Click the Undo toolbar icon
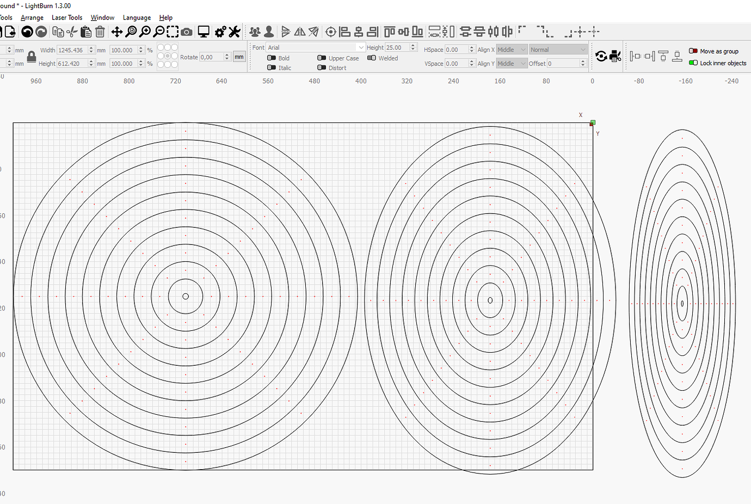This screenshot has width=751, height=504. 27,32
